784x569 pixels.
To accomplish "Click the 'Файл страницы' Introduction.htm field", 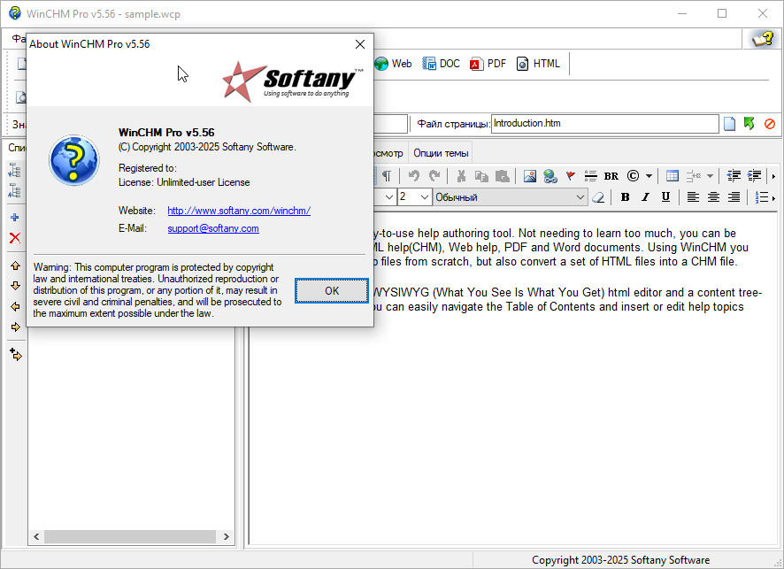I will 604,124.
